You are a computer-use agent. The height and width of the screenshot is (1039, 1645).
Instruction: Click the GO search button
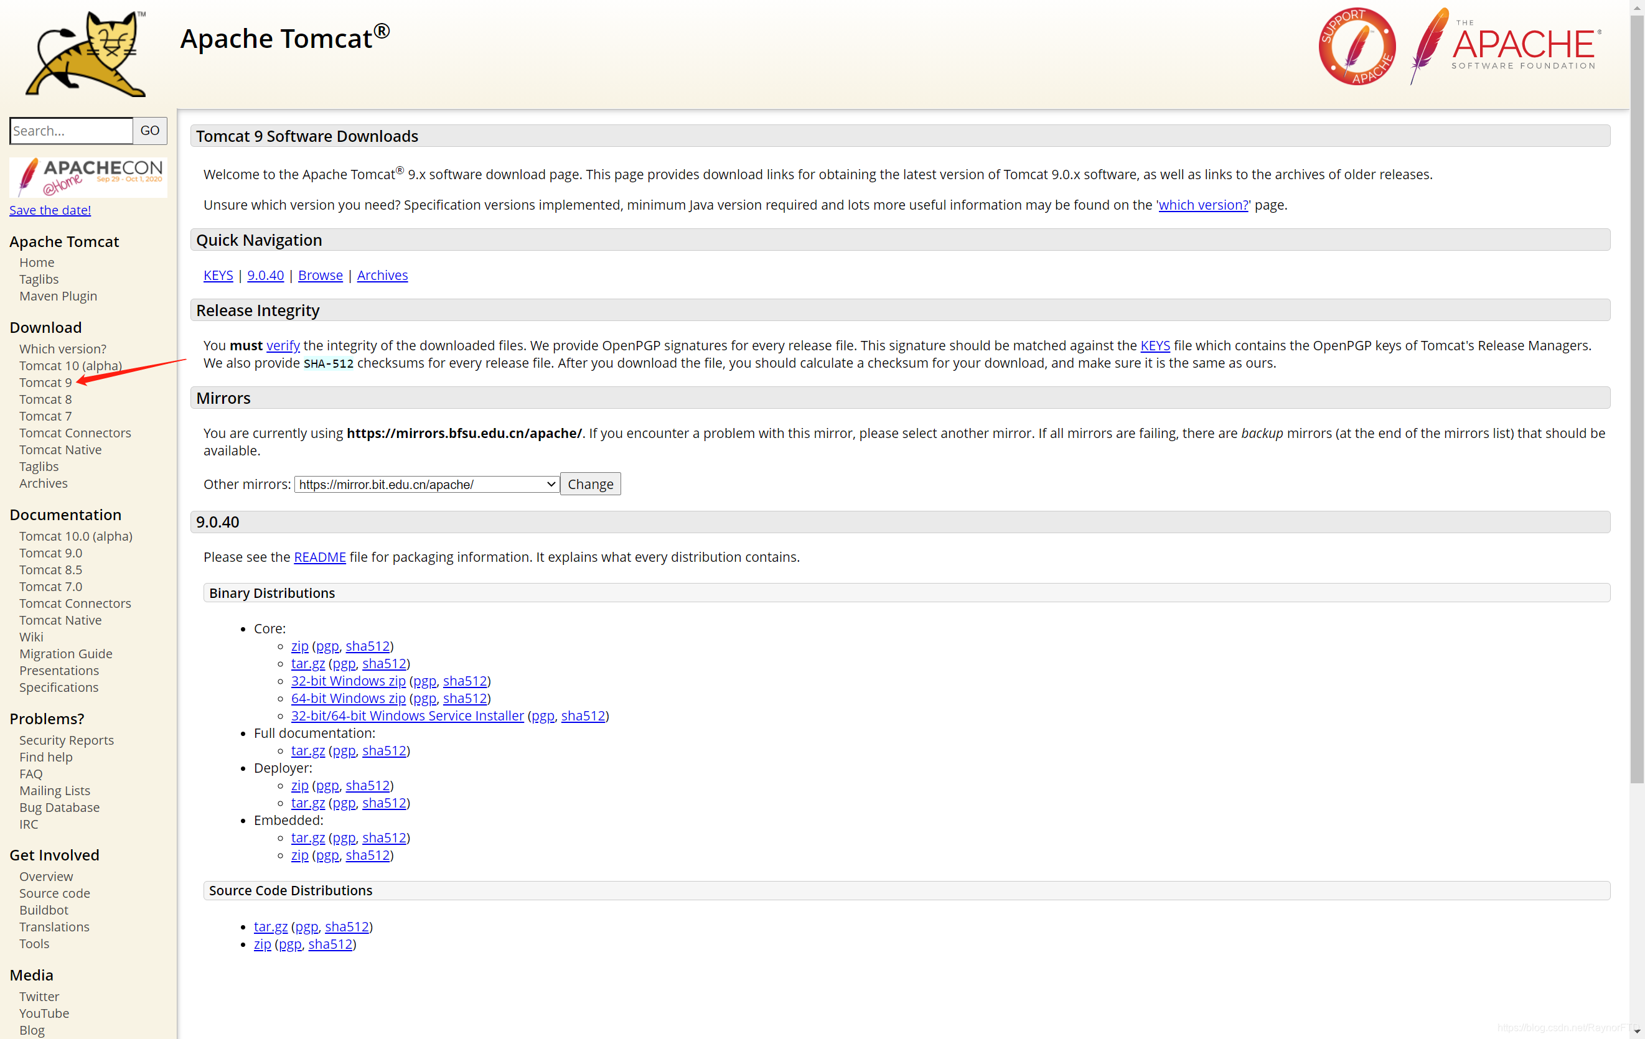pos(149,131)
